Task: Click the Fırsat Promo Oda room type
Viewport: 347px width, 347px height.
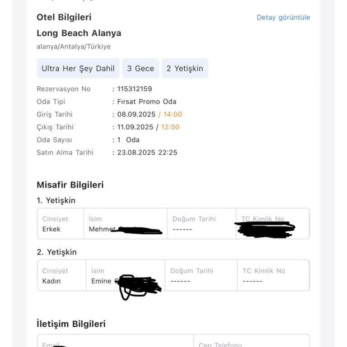Action: pos(147,102)
